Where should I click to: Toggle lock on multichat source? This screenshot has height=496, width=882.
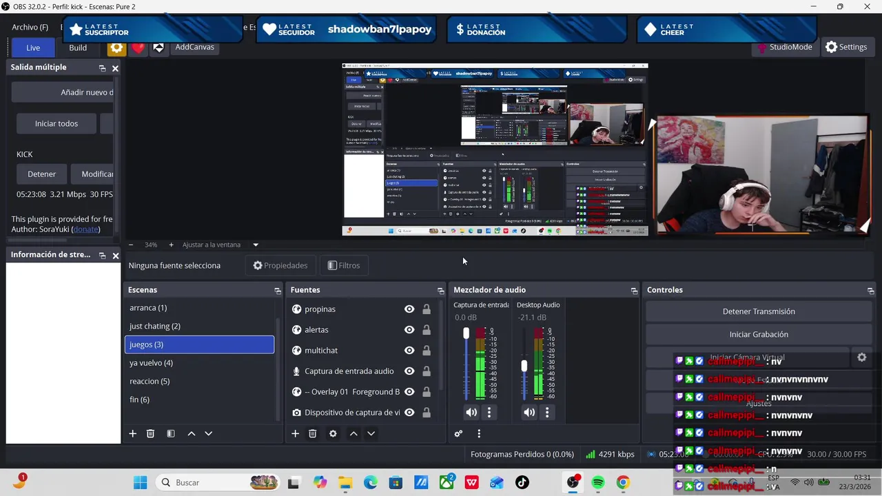coord(427,351)
